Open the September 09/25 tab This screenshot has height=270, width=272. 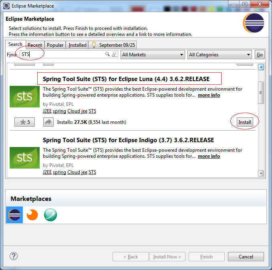[x=113, y=45]
